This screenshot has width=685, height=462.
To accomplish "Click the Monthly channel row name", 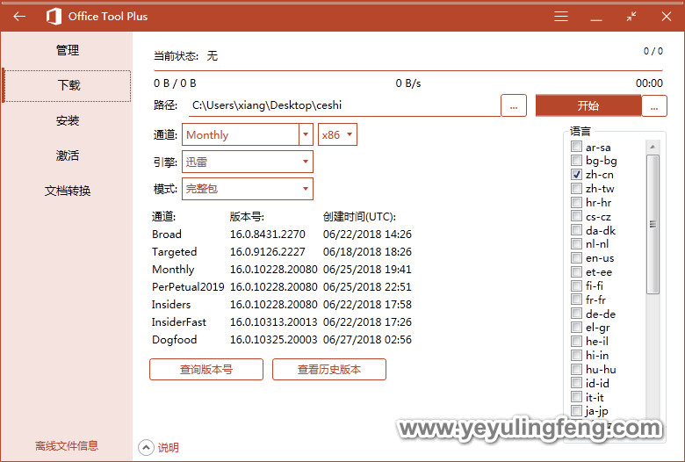I will point(173,270).
